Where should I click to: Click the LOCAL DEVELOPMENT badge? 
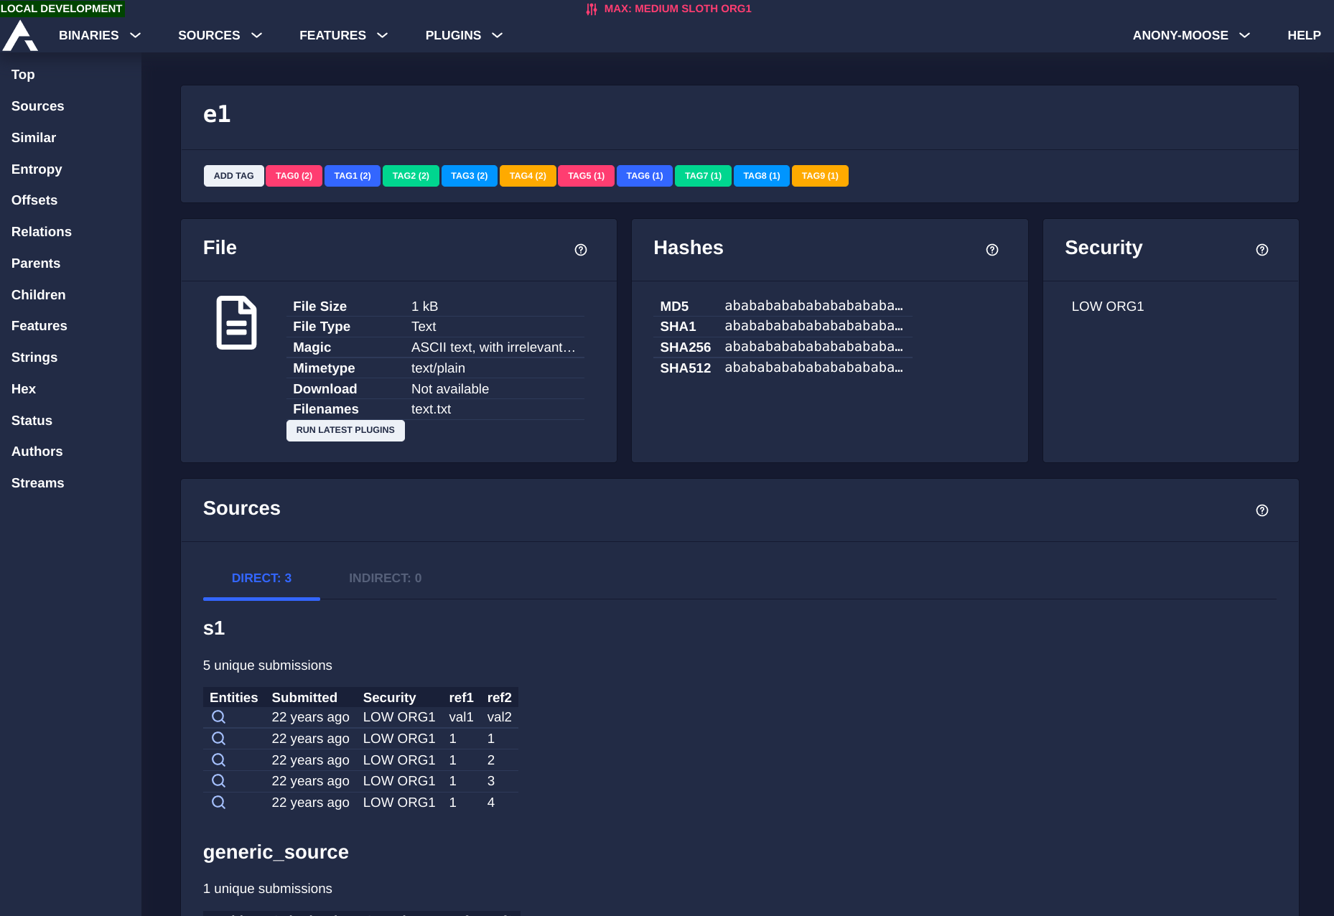[61, 9]
